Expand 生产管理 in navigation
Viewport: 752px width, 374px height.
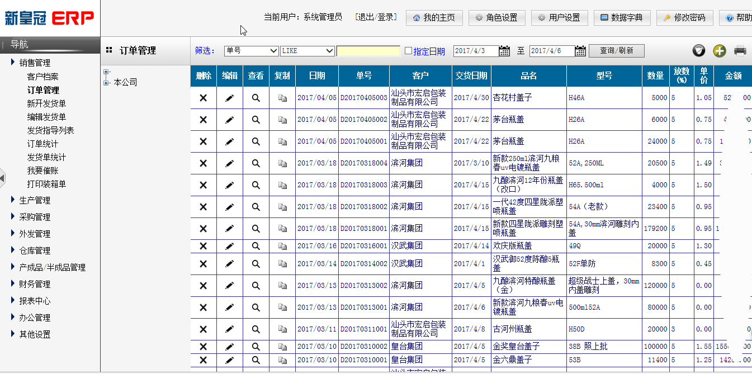(x=35, y=200)
